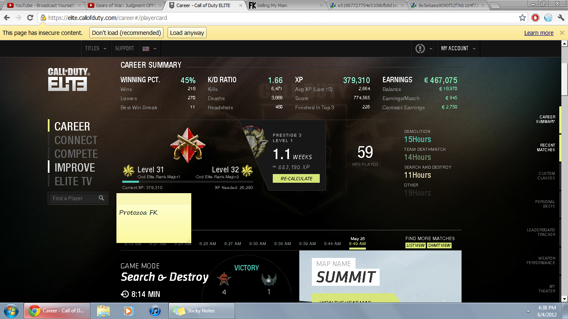Image resolution: width=568 pixels, height=319 pixels.
Task: Click the match duration clock icon
Action: 125,294
